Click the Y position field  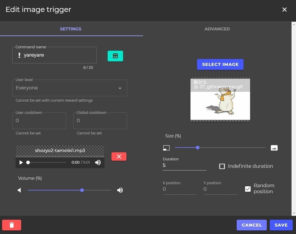(220, 189)
